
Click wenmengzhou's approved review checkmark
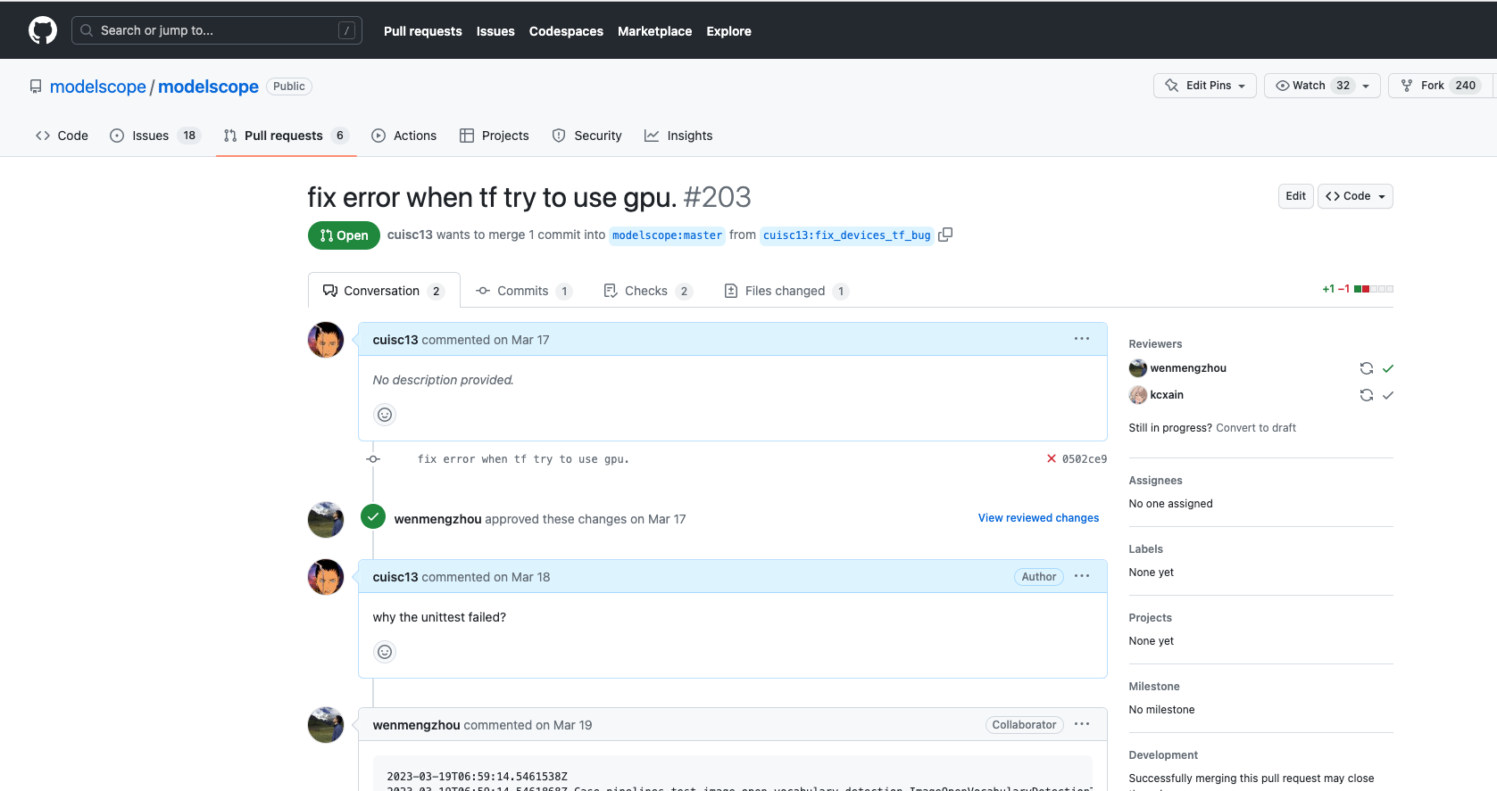click(1388, 368)
